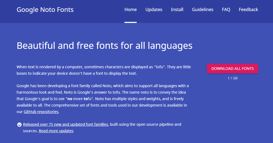Select Feedback in the top navigation

click(x=248, y=10)
